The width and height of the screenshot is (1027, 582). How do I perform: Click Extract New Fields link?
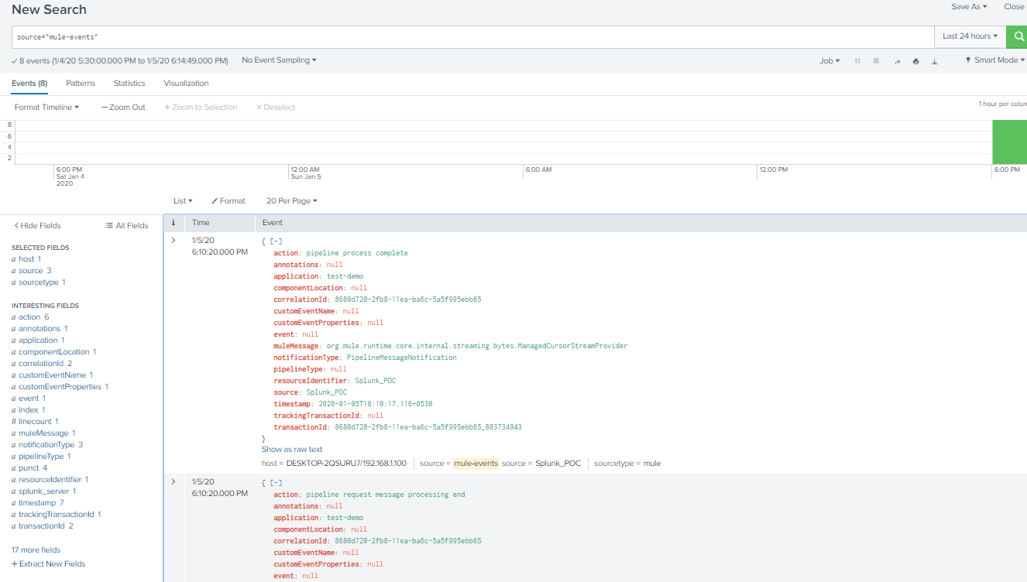[x=48, y=564]
